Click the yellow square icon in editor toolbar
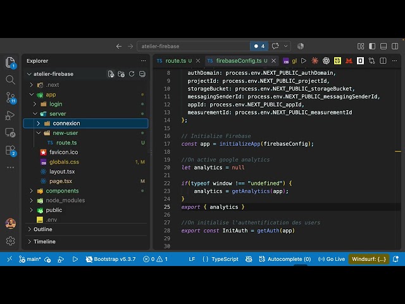The image size is (405, 304). click(337, 61)
